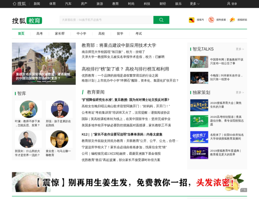Screen dimensions: 259x199
Task: Open headline 教育部：将重点建设中新应用技术大学
Action: coord(119,45)
